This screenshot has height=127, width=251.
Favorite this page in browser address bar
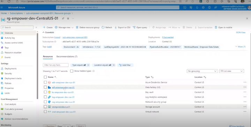[192, 1]
